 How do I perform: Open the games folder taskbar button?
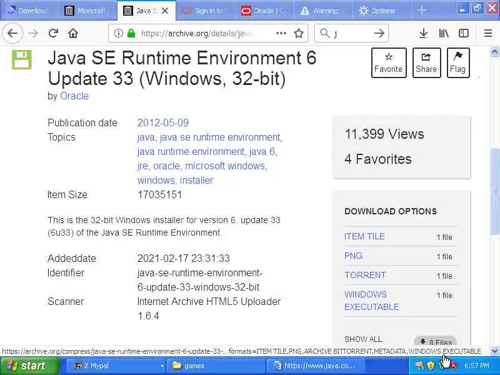(217, 366)
